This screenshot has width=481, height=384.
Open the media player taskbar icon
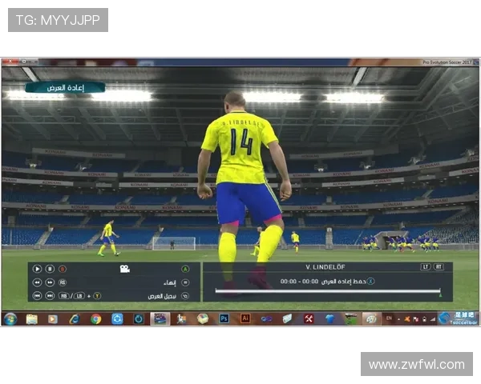coord(52,319)
